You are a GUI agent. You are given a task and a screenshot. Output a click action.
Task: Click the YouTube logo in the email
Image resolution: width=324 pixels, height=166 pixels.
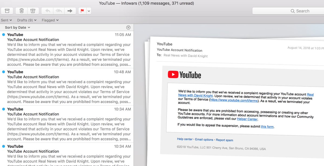[184, 75]
